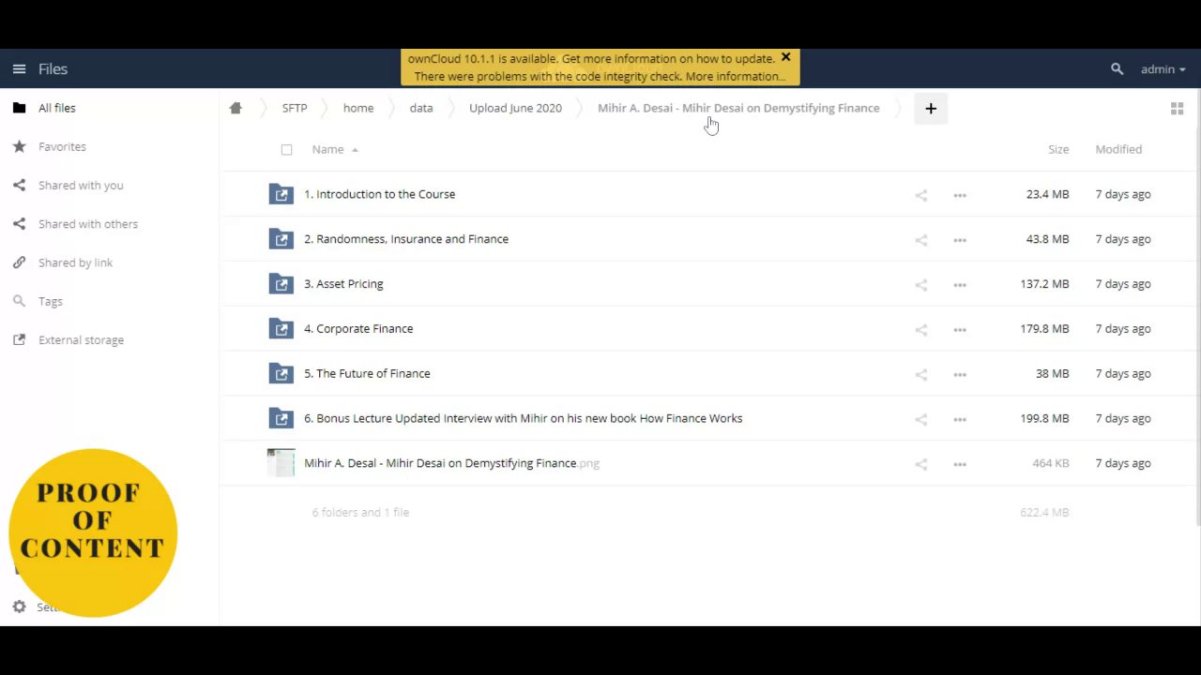
Task: Click folder icon for Corporate Finance
Action: (281, 329)
